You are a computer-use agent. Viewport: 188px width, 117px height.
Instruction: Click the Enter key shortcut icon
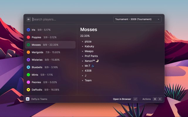tap(135, 99)
